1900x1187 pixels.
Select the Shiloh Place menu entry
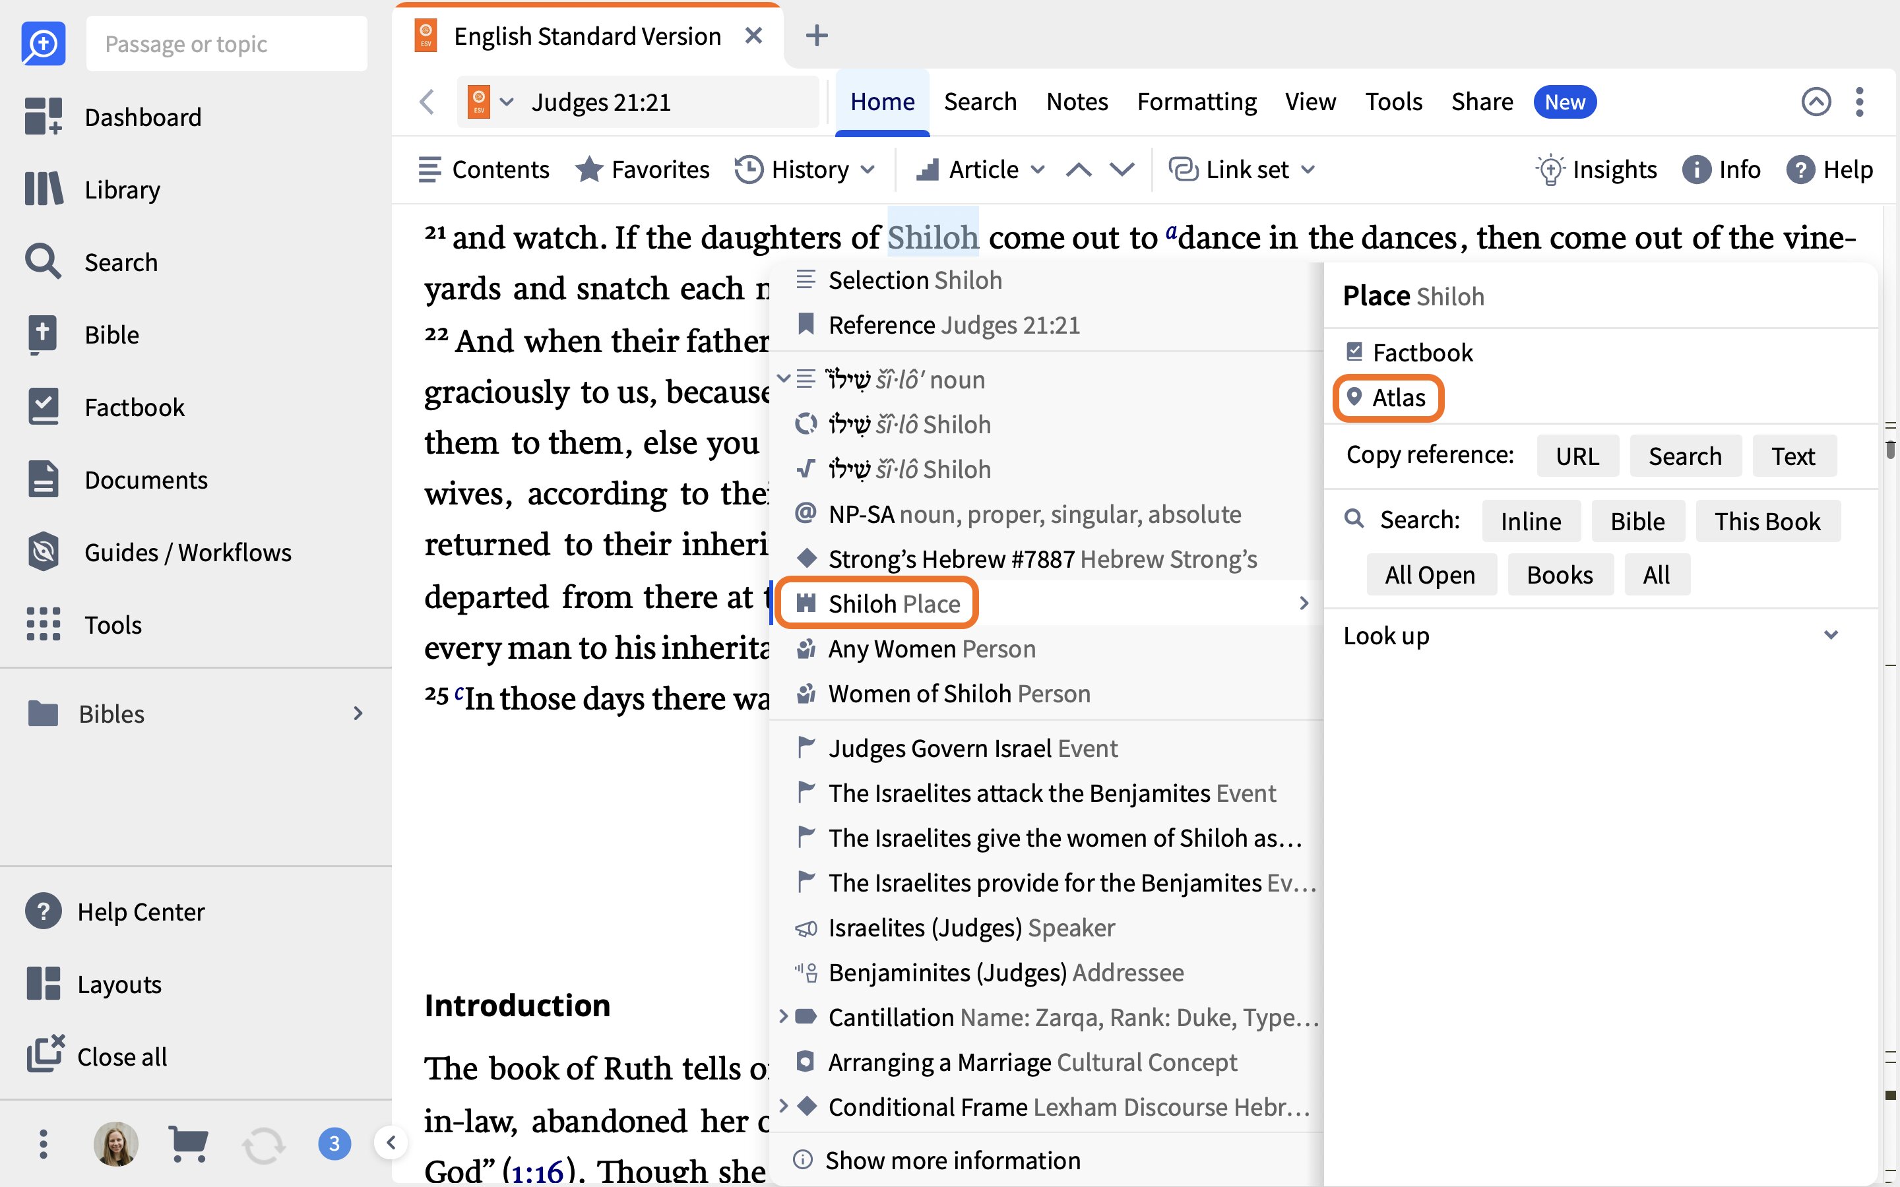click(1046, 603)
